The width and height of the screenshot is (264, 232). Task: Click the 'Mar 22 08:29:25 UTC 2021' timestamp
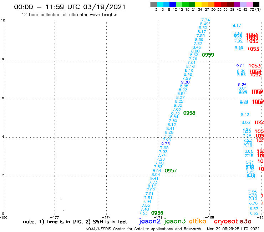tap(233, 229)
